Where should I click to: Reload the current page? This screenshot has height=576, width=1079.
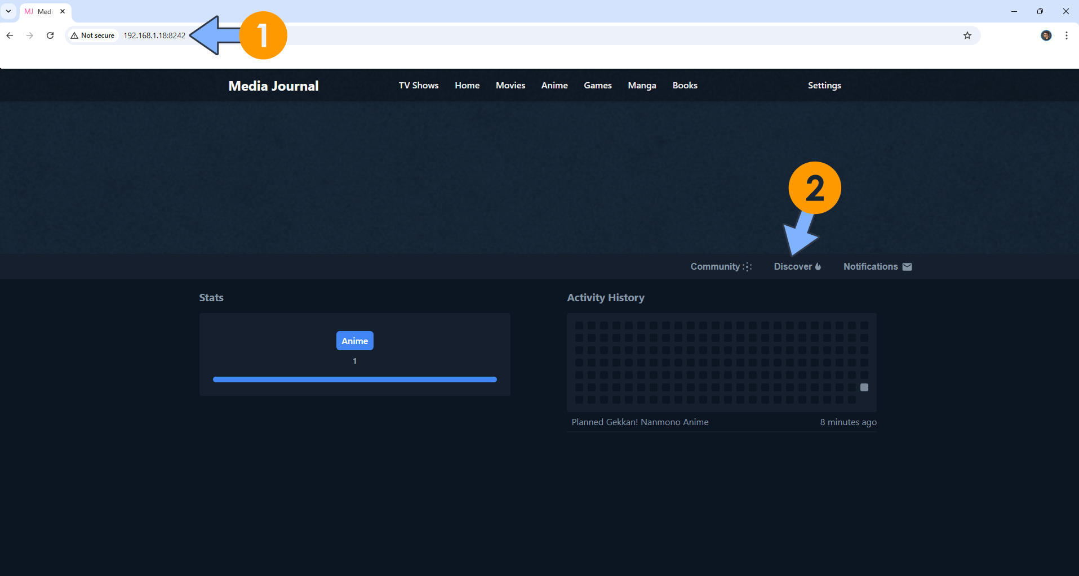[x=50, y=35]
